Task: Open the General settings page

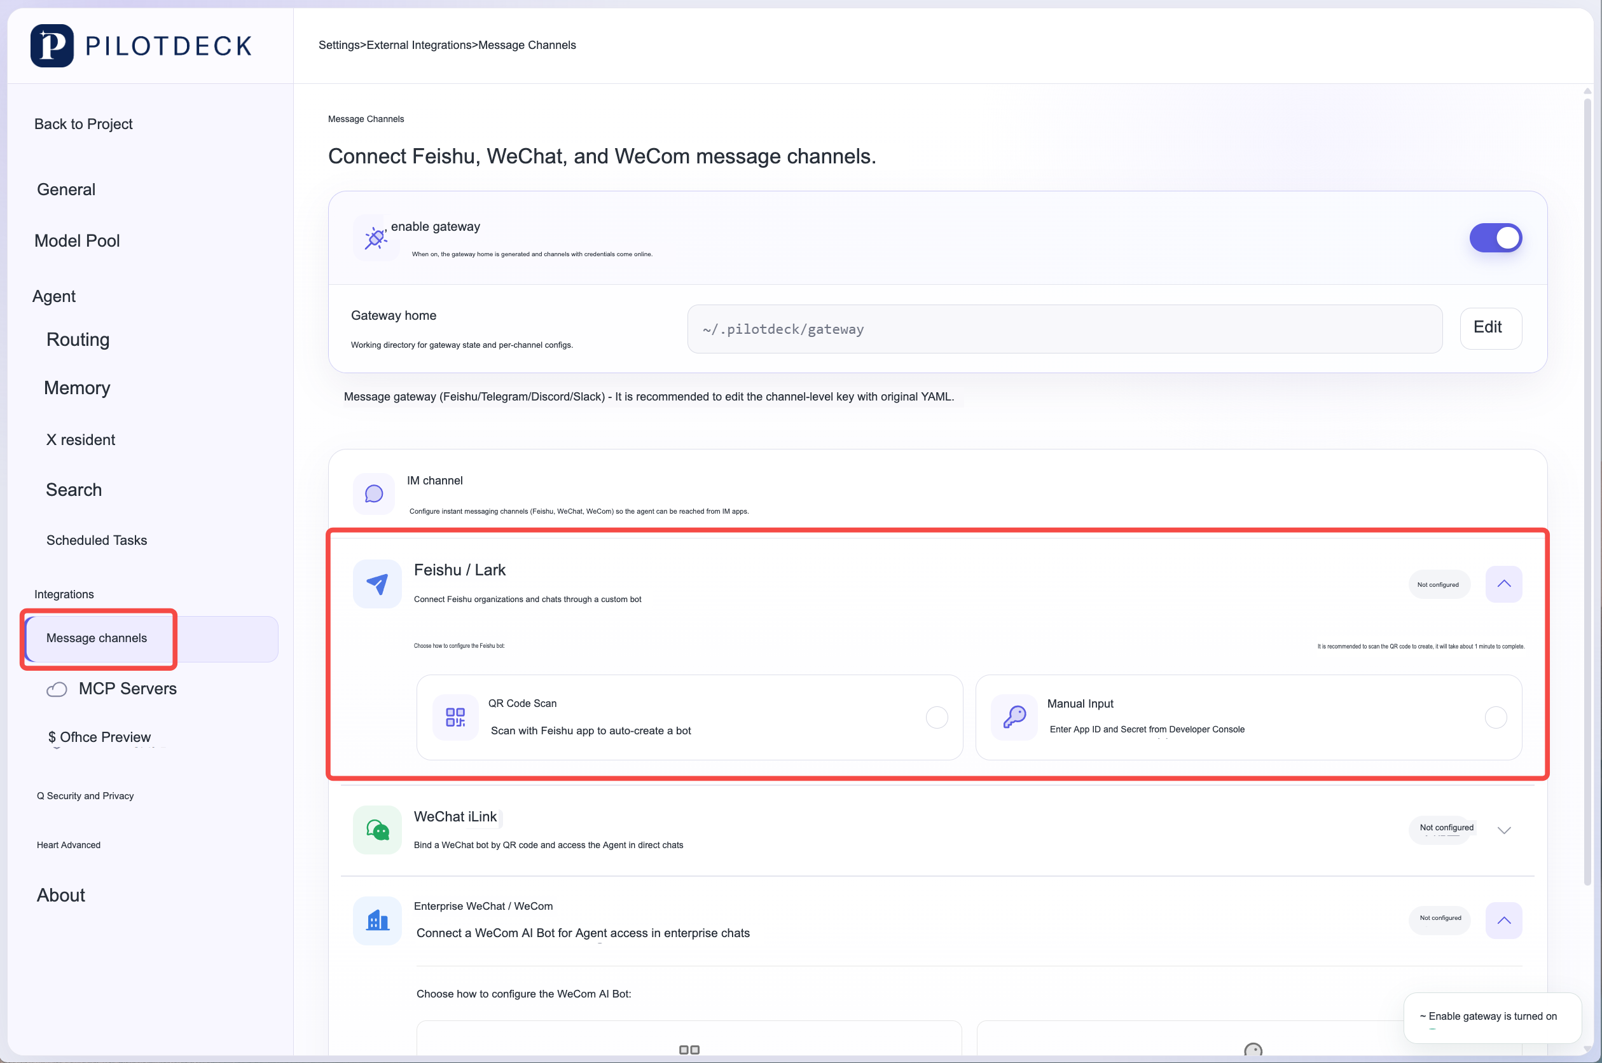Action: tap(66, 189)
